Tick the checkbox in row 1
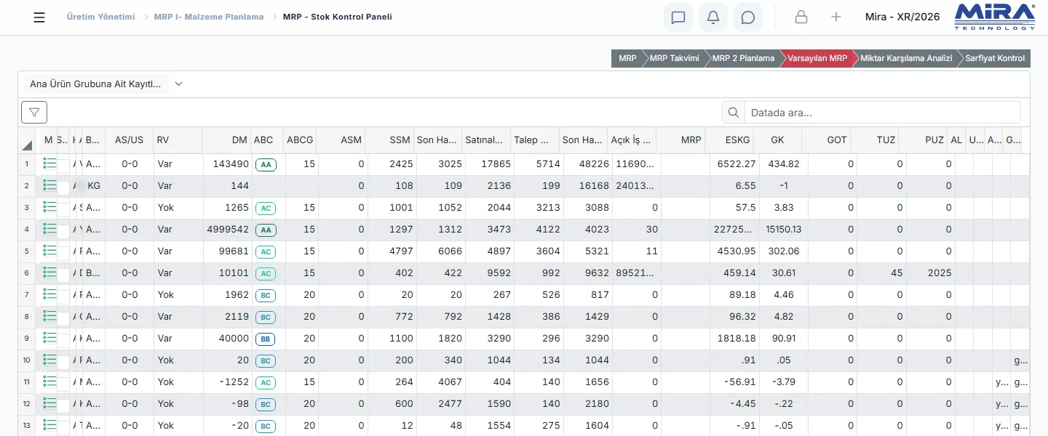The image size is (1048, 436). (63, 165)
